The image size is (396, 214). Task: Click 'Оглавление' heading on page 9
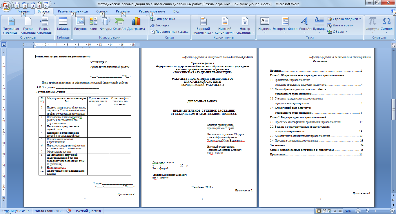pyautogui.click(x=320, y=61)
